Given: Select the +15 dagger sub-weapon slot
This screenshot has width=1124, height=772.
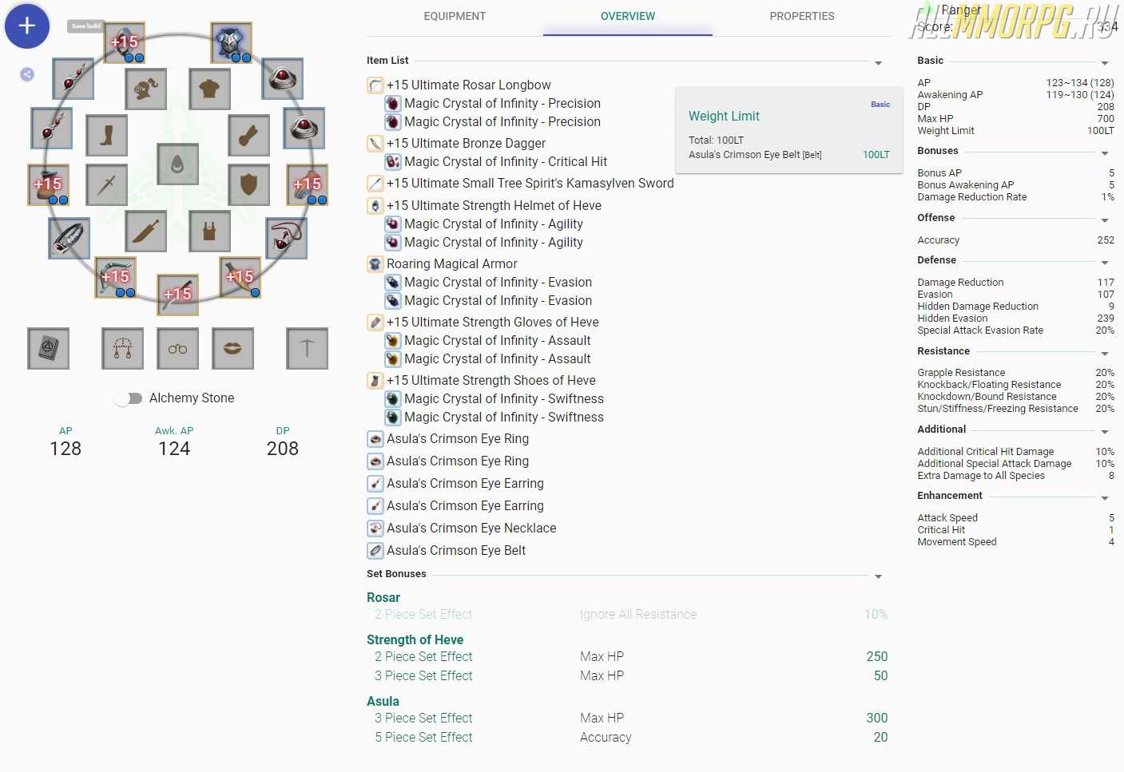Looking at the screenshot, I should tap(240, 278).
